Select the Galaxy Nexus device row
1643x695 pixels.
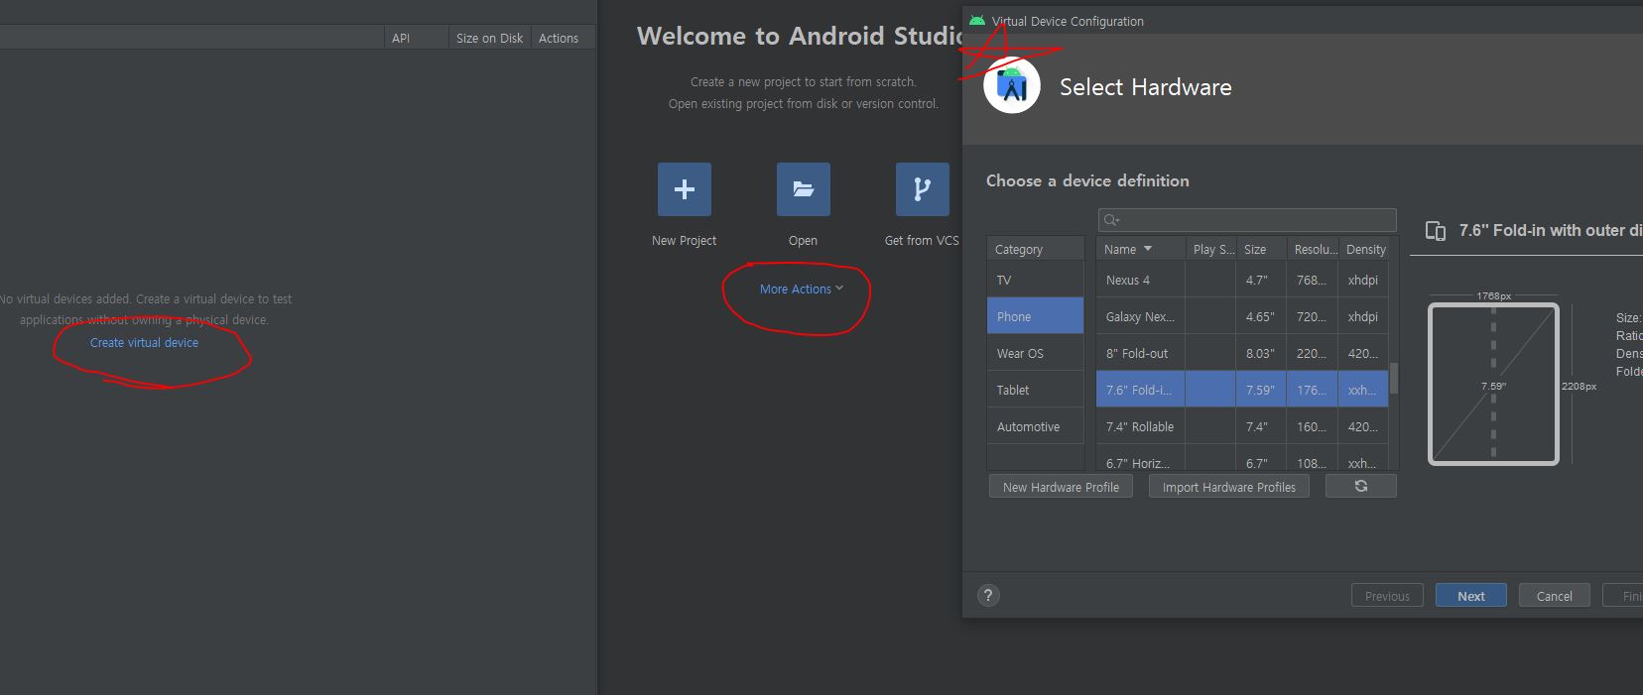pyautogui.click(x=1242, y=316)
